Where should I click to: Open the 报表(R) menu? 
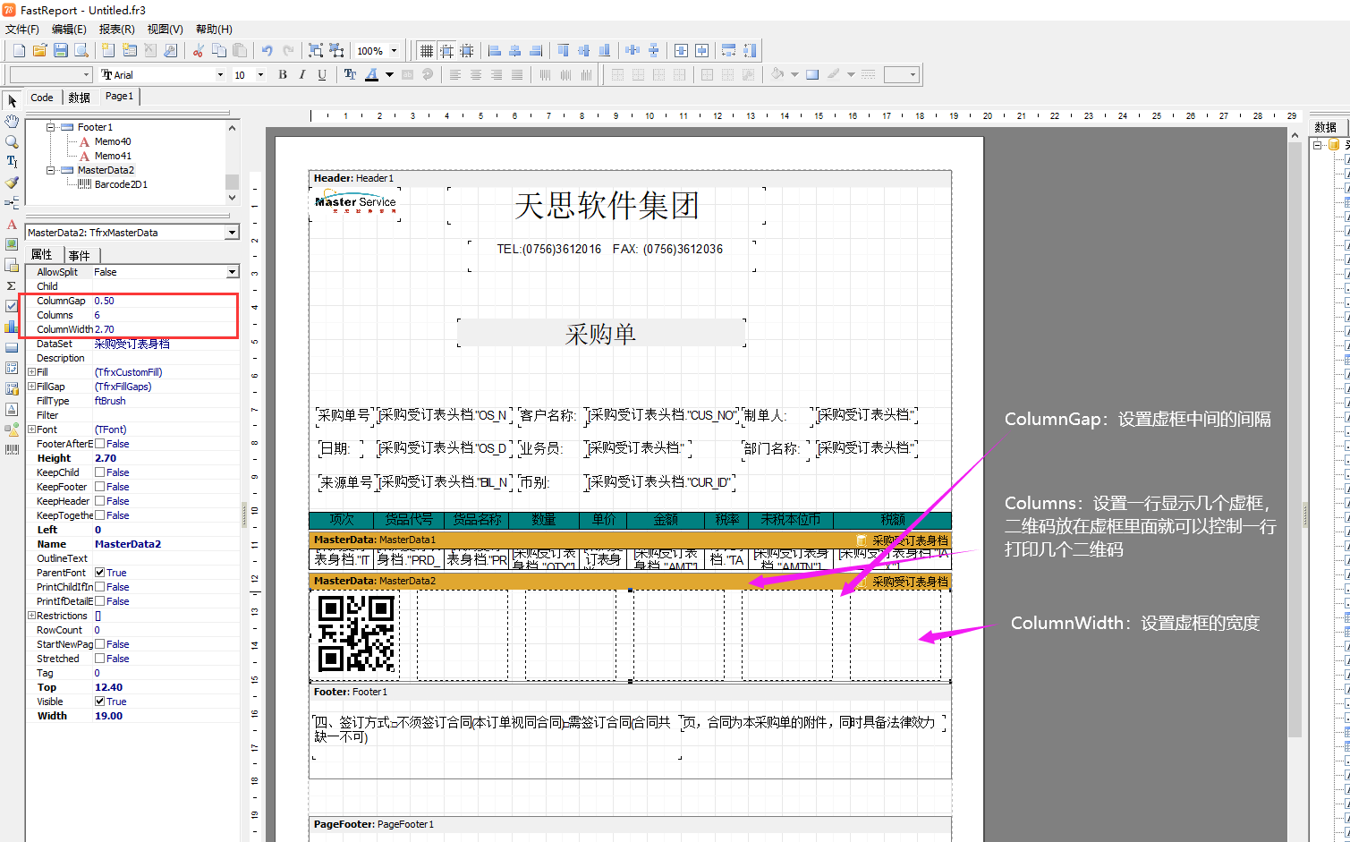(116, 30)
